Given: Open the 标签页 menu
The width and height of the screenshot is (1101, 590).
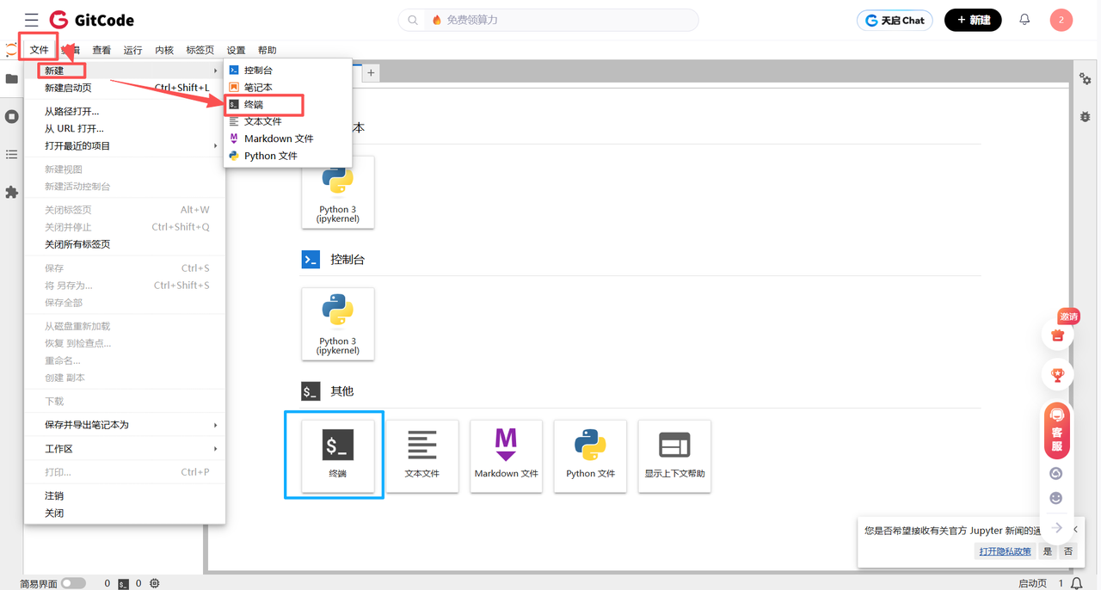Looking at the screenshot, I should [x=200, y=50].
